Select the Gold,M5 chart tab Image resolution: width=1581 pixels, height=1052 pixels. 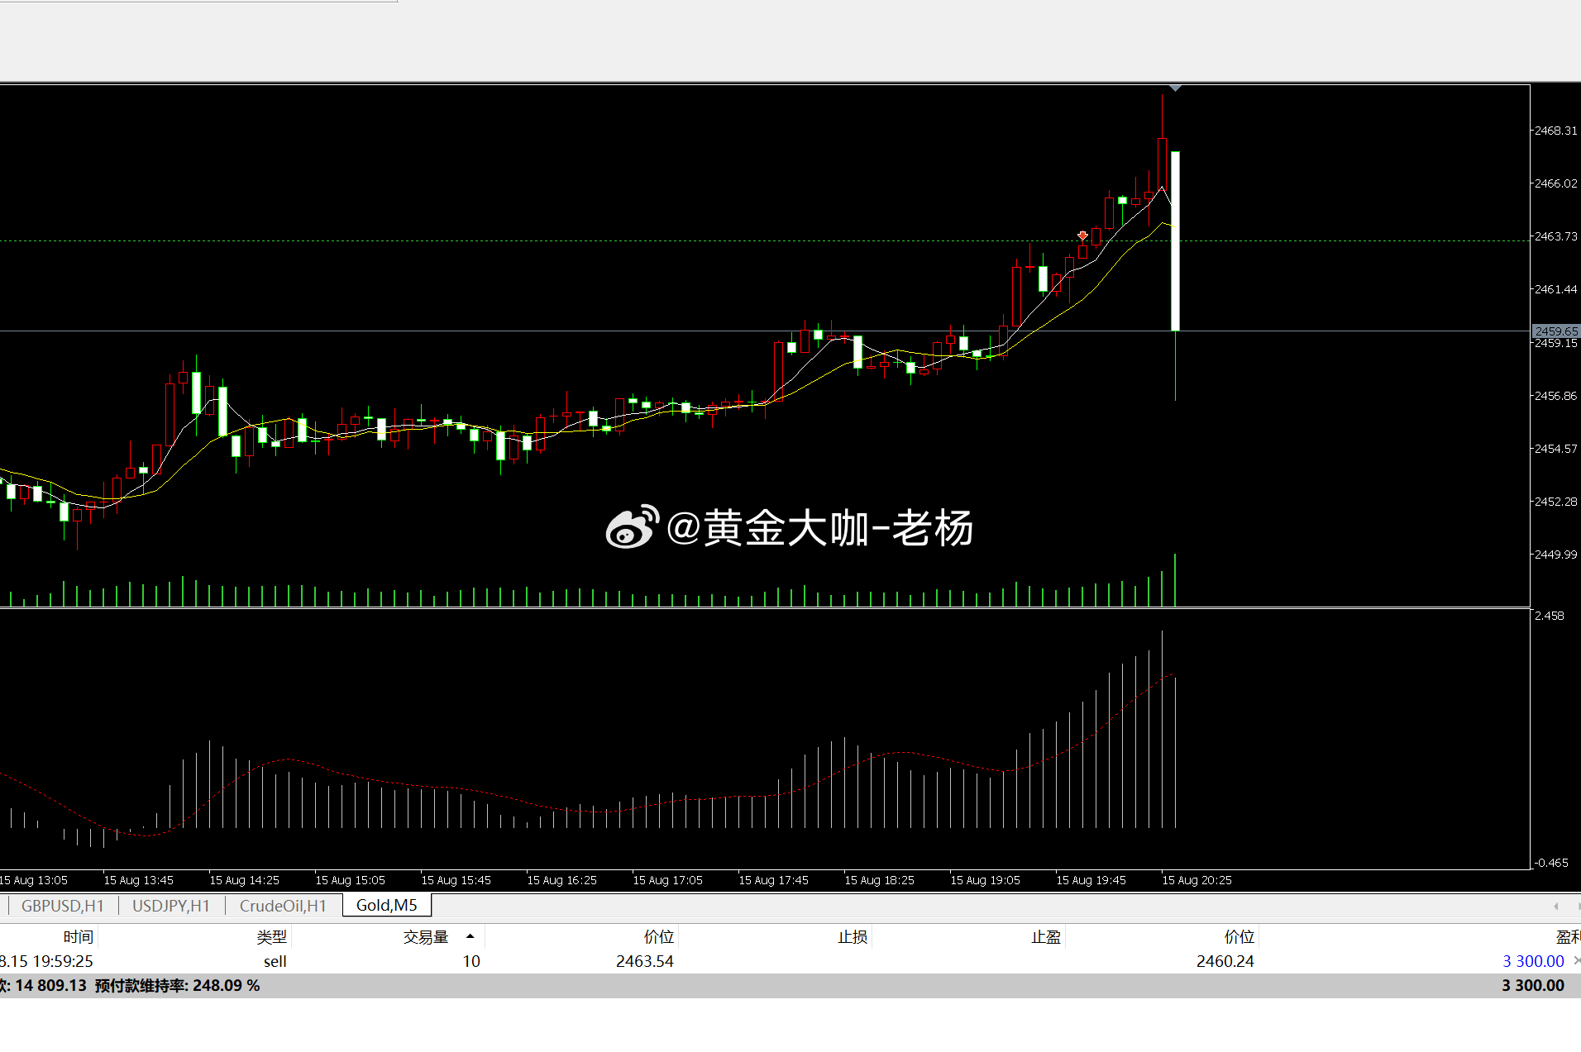pyautogui.click(x=386, y=905)
